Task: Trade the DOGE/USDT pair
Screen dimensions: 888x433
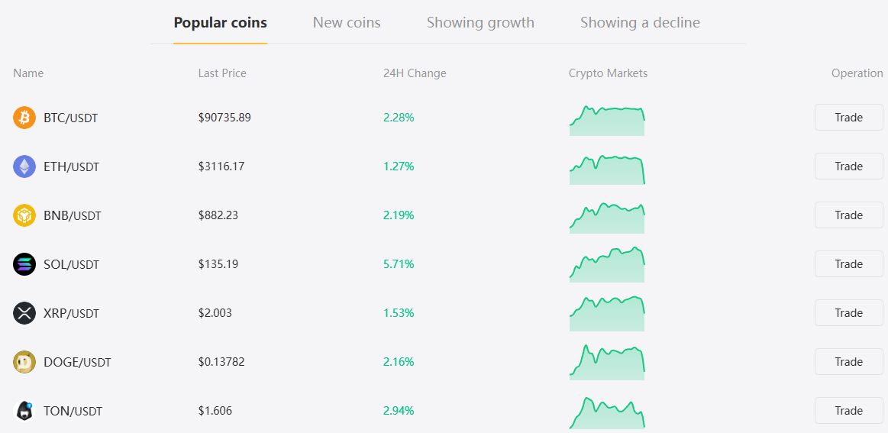Action: (848, 362)
